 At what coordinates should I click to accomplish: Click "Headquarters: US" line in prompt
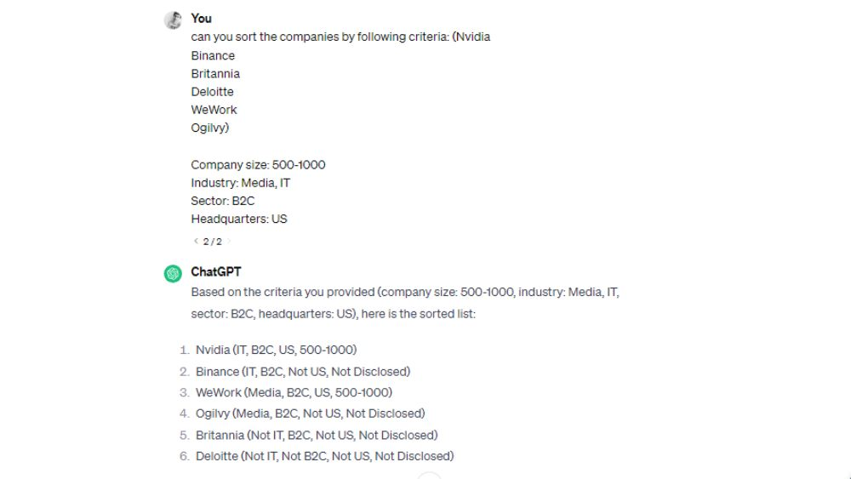click(x=239, y=219)
